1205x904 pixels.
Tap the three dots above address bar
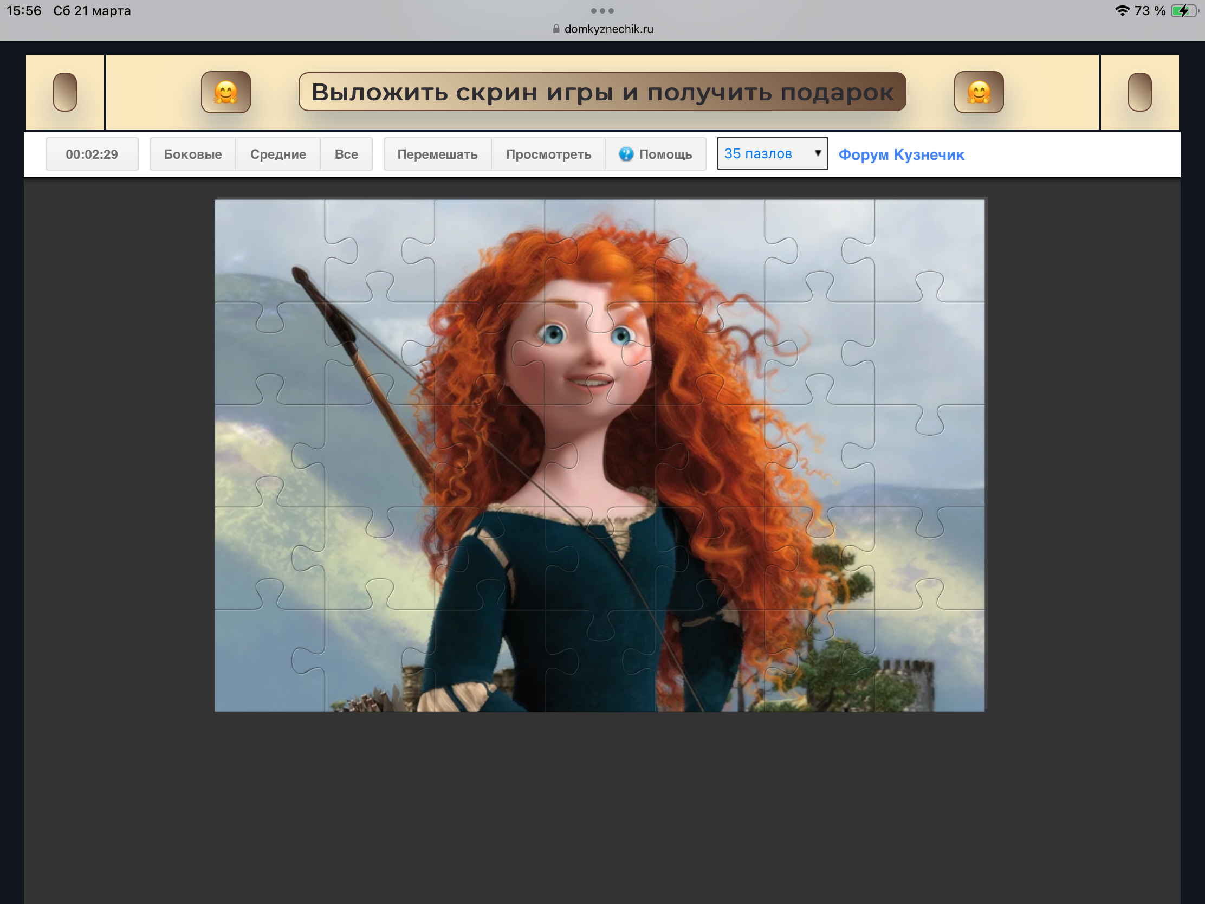tap(602, 11)
